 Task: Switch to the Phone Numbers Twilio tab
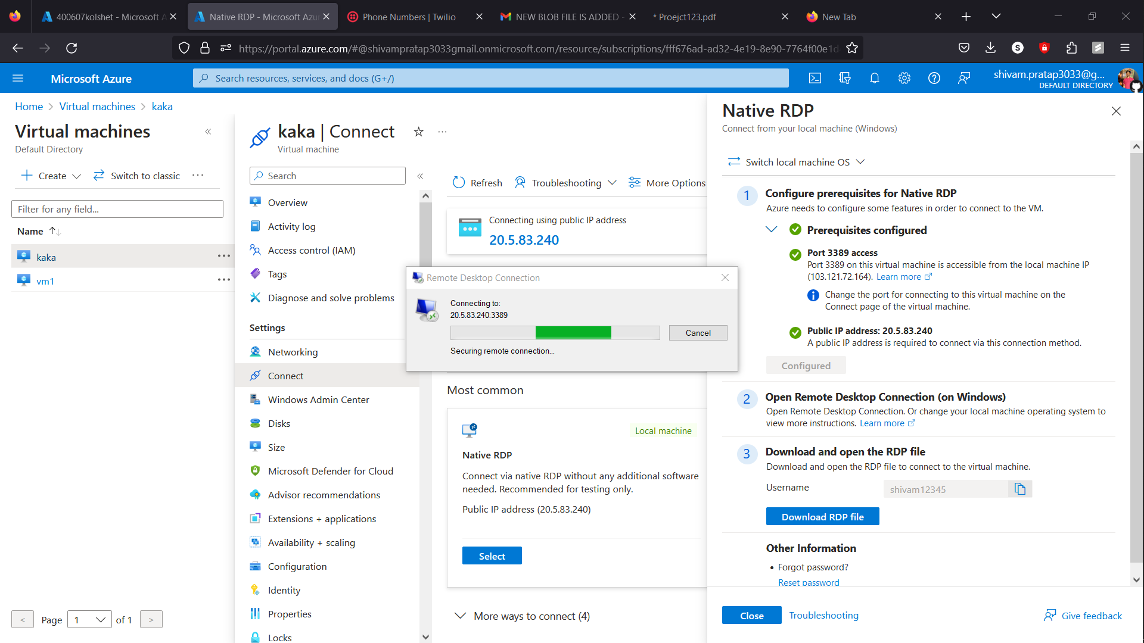click(401, 16)
